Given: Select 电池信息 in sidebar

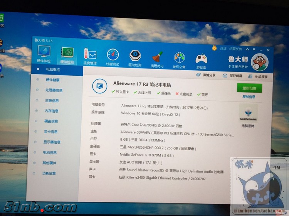Looking at the screenshot, I should coord(50,153).
